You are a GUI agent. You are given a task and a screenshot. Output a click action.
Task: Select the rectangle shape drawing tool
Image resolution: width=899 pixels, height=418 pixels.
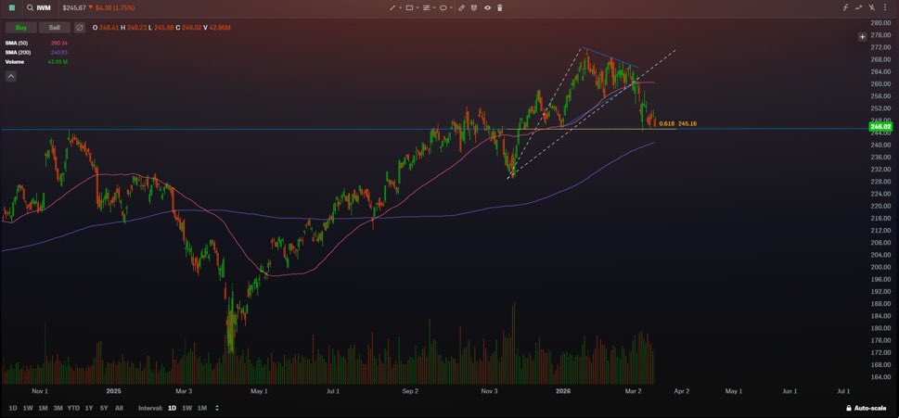click(x=409, y=7)
